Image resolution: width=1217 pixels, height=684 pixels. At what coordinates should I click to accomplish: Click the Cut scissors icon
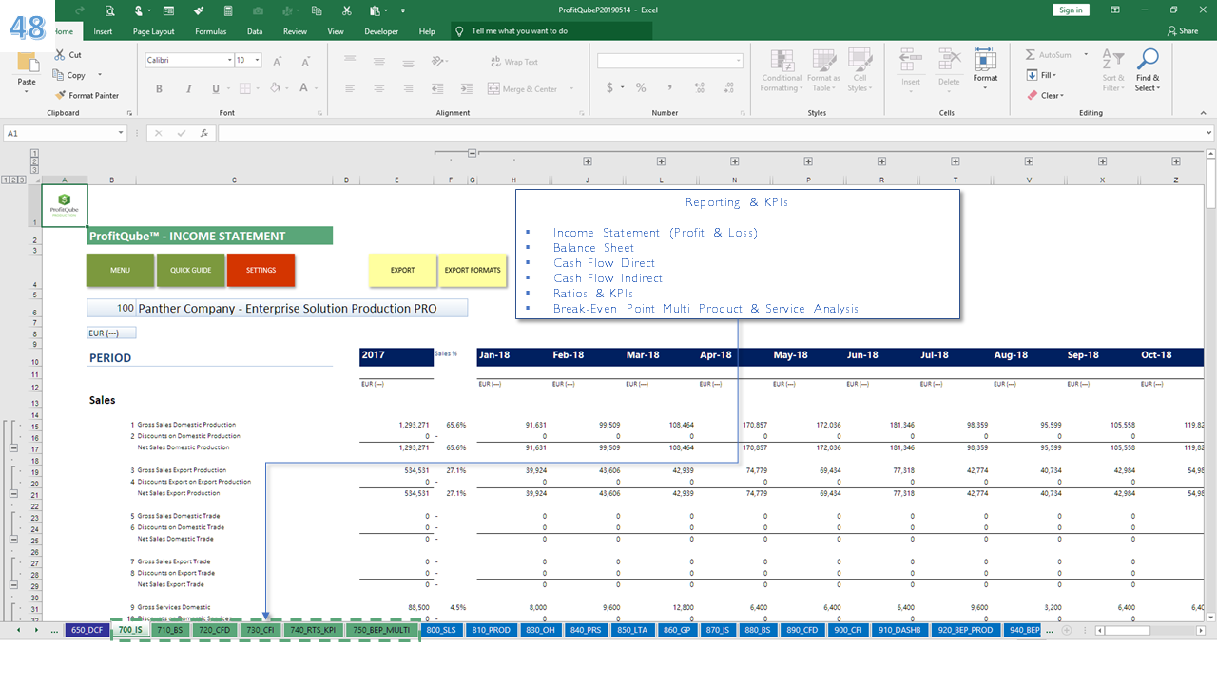point(61,55)
